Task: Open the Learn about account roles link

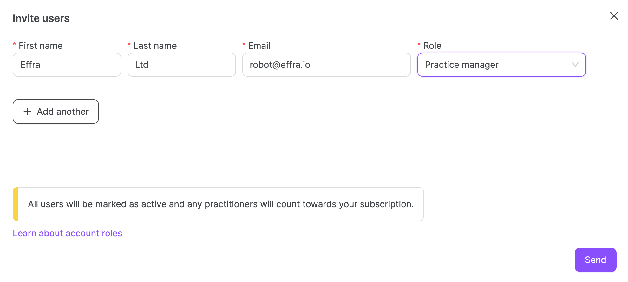Action: point(67,233)
